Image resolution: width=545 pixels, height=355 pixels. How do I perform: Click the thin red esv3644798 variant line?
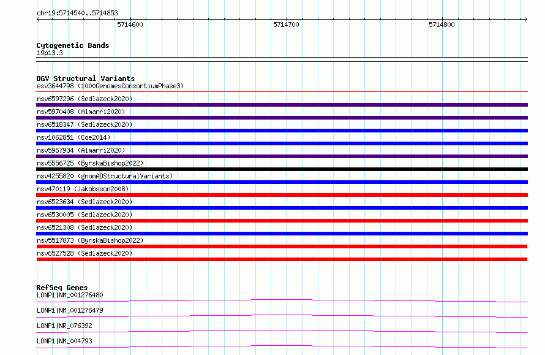(282, 92)
